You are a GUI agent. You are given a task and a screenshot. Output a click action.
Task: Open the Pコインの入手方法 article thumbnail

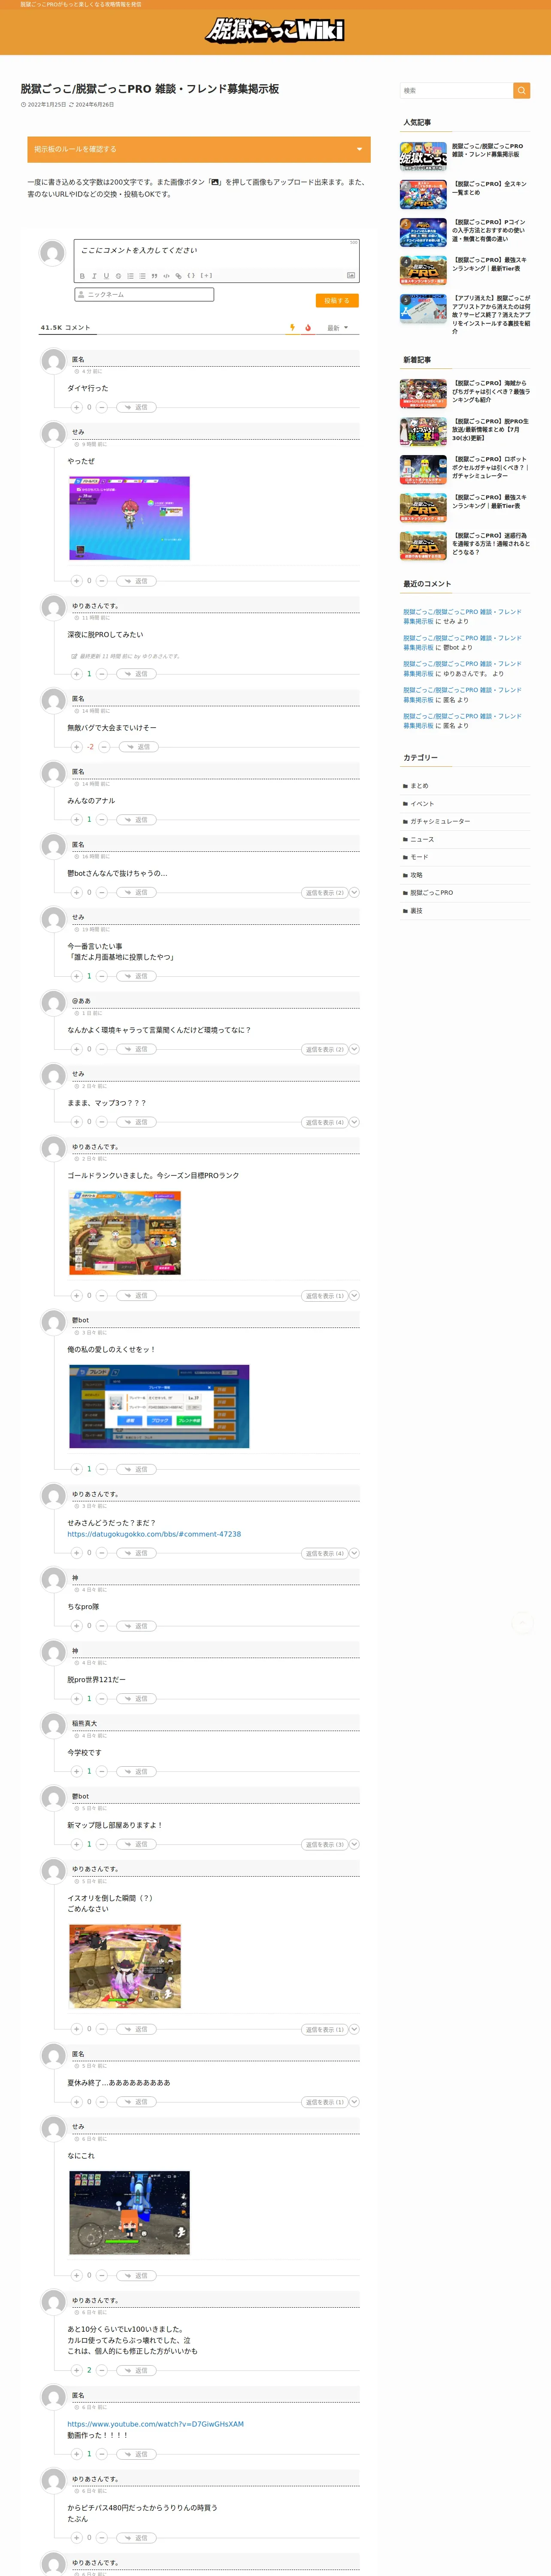(423, 232)
